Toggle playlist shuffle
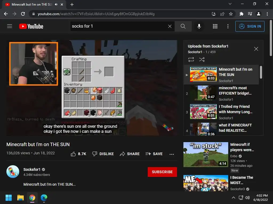Screen dimensions: 273x204 tap(202, 59)
